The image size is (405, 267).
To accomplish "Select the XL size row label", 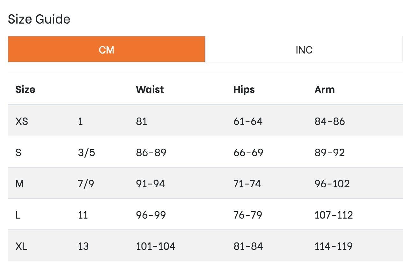I will click(x=21, y=246).
